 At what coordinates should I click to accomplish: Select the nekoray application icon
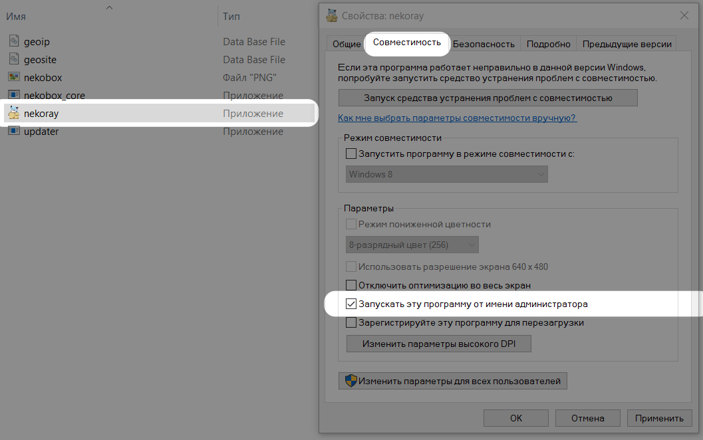point(14,114)
